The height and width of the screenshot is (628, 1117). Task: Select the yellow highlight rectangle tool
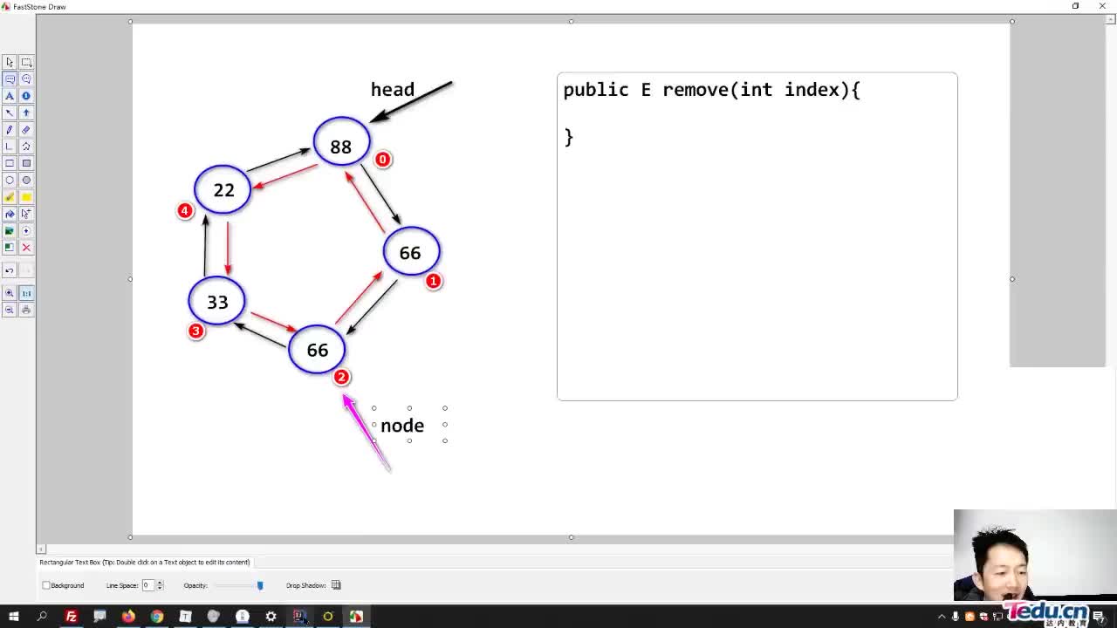click(x=26, y=197)
